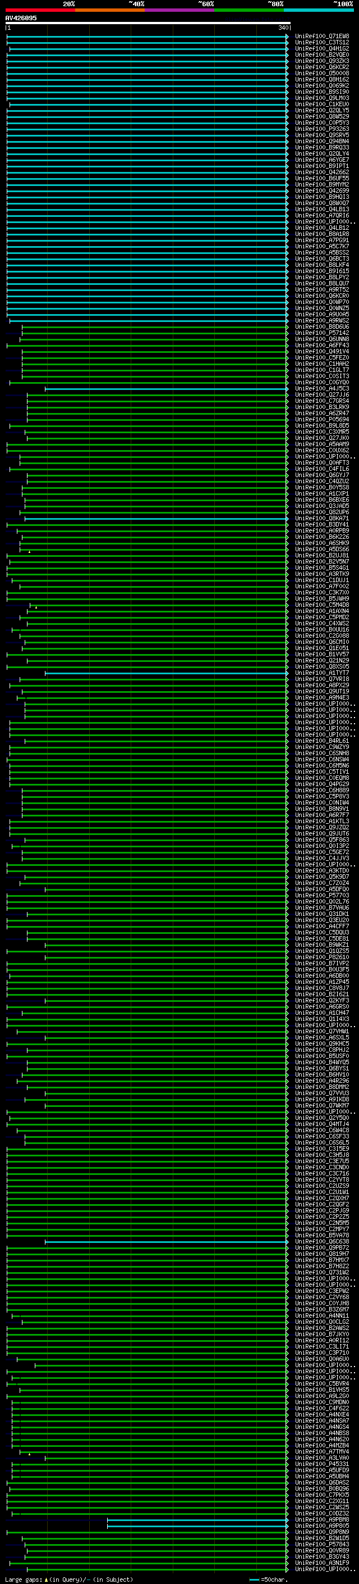359x1584 pixels.
Task: Open the UniRef100_Q27JK0 hit
Action: click(322, 438)
